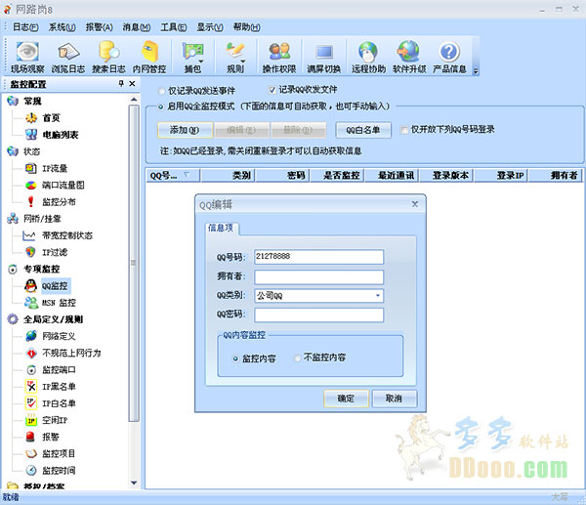
Task: Open the 内网管控 intranet control tool
Action: point(149,57)
